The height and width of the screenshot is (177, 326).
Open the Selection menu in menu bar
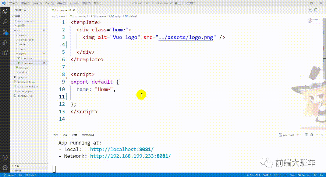pyautogui.click(x=38, y=3)
